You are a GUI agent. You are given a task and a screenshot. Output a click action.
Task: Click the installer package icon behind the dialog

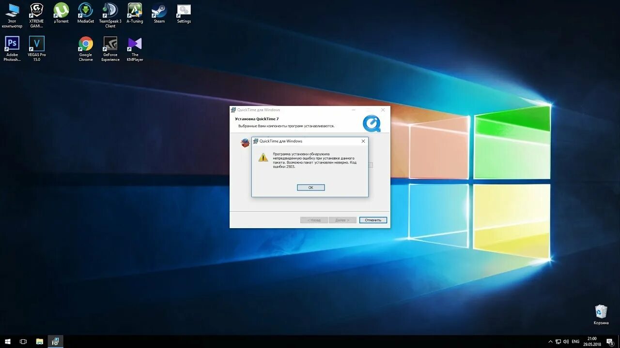[246, 143]
